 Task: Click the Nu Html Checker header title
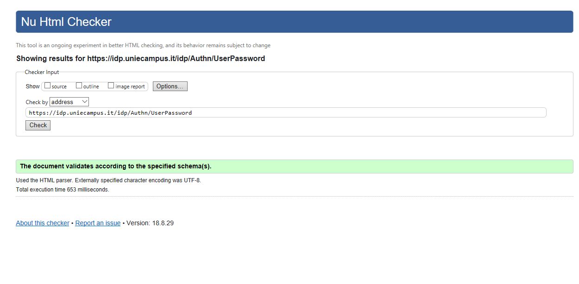pyautogui.click(x=66, y=22)
